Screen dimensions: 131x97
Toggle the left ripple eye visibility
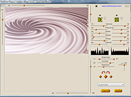click(x=100, y=15)
